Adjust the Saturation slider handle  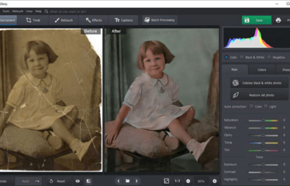tap(263, 120)
